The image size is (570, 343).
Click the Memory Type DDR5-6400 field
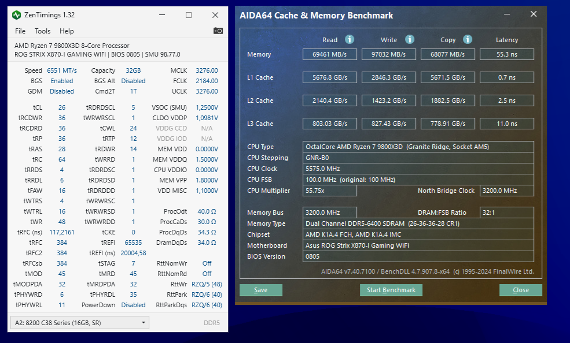pyautogui.click(x=418, y=223)
